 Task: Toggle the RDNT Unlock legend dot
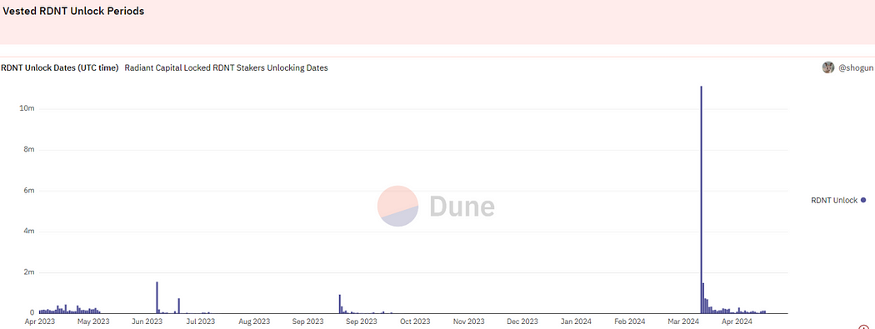[863, 200]
